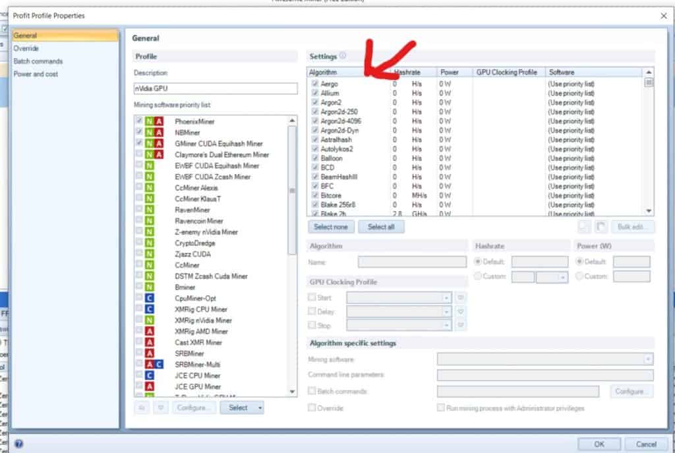675x453 pixels.
Task: Click the priority list scrollbar thumb
Action: pyautogui.click(x=292, y=190)
